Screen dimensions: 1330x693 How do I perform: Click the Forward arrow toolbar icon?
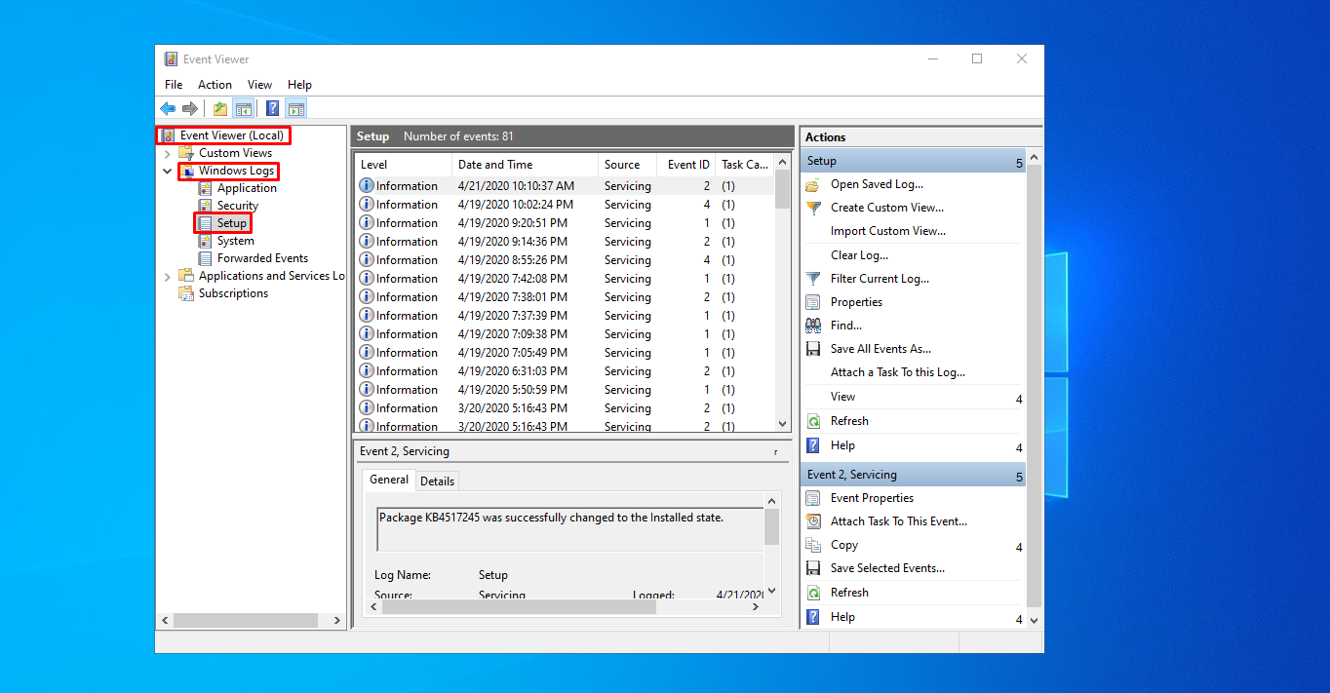click(x=190, y=109)
